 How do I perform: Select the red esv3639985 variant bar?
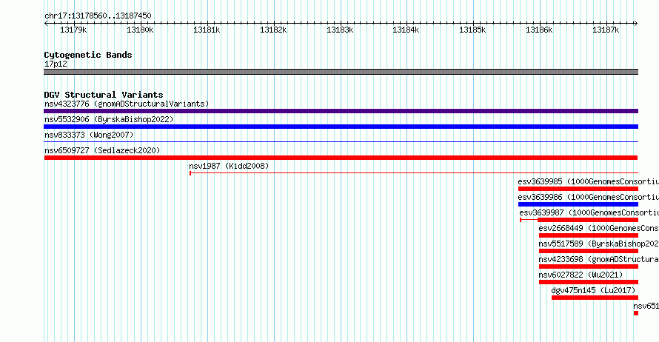pos(578,189)
